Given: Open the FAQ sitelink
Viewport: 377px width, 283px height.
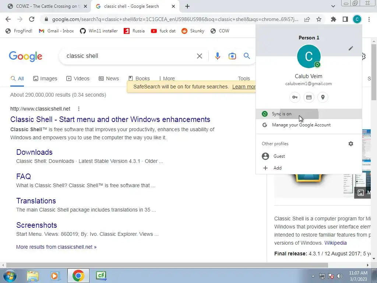Looking at the screenshot, I should pyautogui.click(x=24, y=177).
